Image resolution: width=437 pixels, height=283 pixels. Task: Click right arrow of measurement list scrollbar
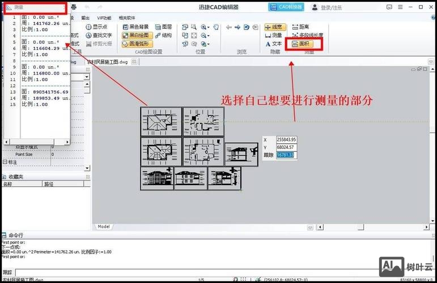67,142
